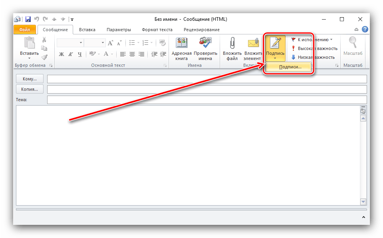The width and height of the screenshot is (383, 238).
Task: Click the Format Painter brush icon
Action: (x=44, y=57)
